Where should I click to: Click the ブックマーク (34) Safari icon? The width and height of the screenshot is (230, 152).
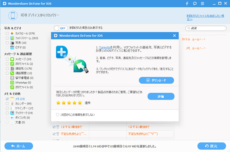pyautogui.click(x=12, y=113)
